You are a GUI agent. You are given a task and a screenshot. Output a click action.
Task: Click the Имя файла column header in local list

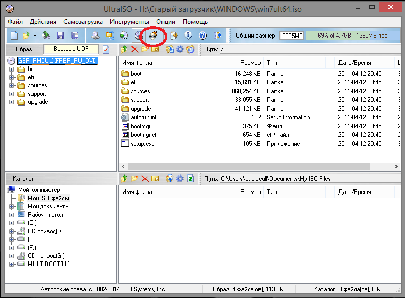coord(170,192)
